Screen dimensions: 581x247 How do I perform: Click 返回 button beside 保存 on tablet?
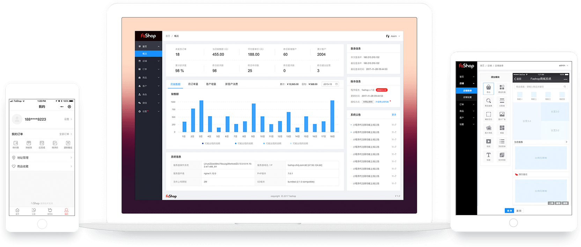click(x=519, y=211)
